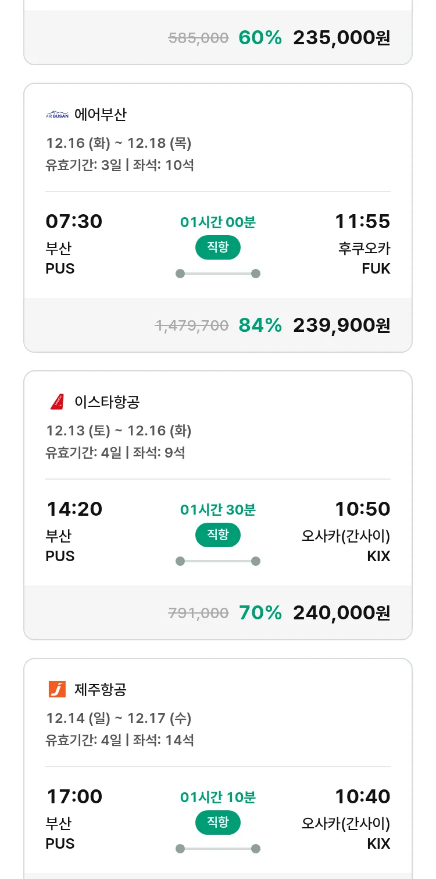Click the Eastar Jet red logo
Image resolution: width=436 pixels, height=879 pixels.
[x=56, y=402]
